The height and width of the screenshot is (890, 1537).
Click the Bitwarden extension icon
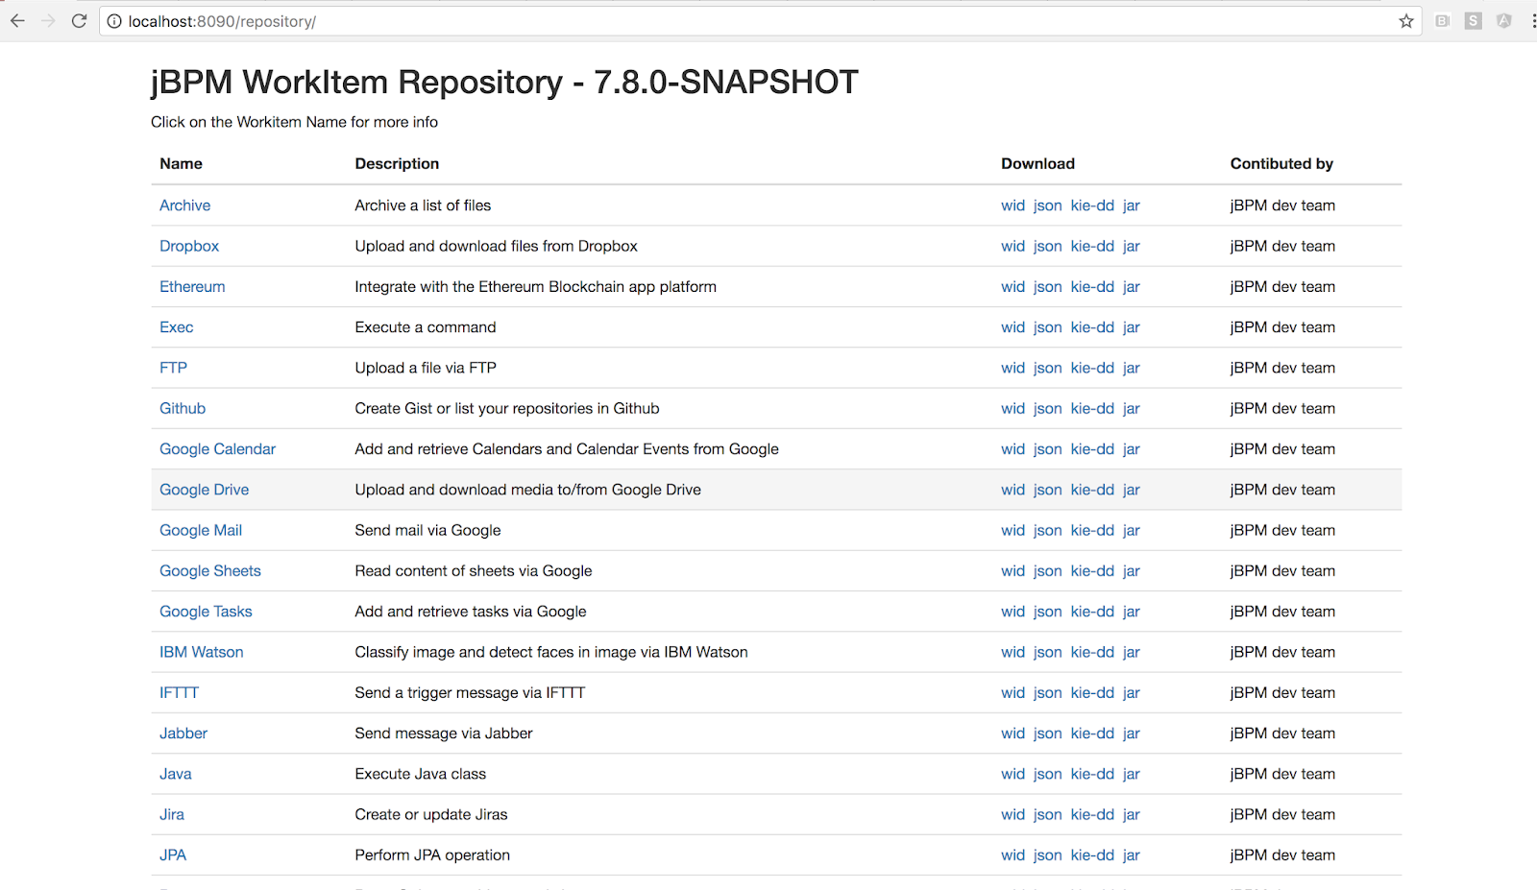(1441, 20)
